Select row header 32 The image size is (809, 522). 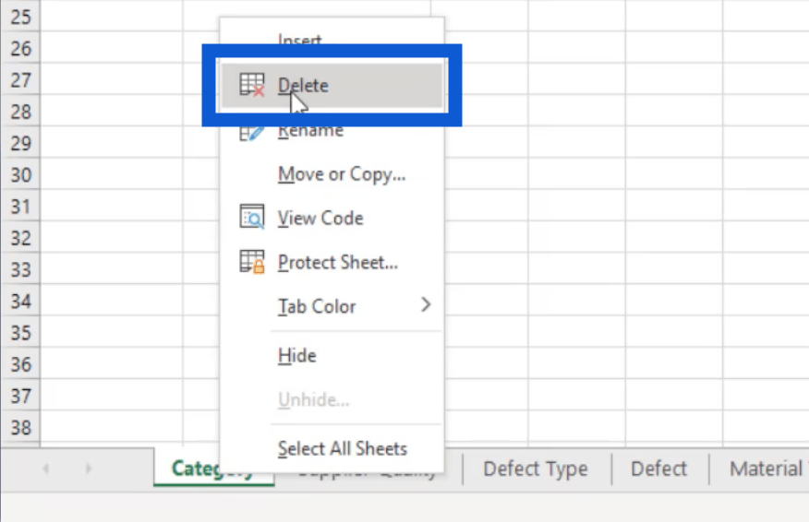pyautogui.click(x=20, y=238)
